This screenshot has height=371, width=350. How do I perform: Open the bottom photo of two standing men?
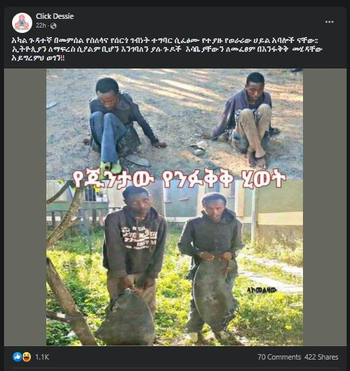[x=175, y=264]
